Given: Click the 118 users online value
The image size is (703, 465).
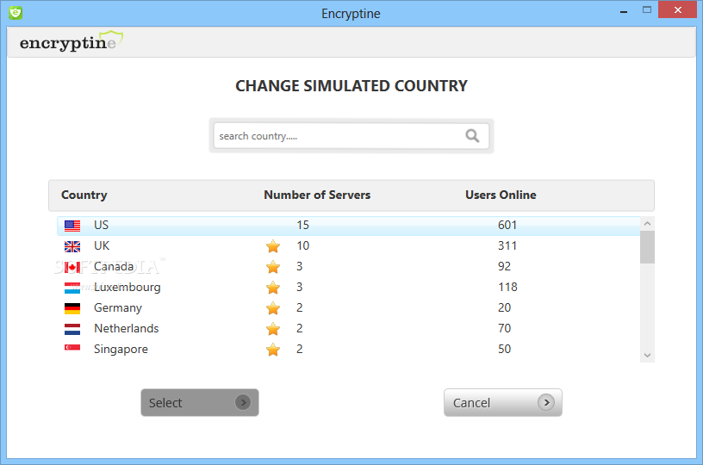Looking at the screenshot, I should 507,287.
